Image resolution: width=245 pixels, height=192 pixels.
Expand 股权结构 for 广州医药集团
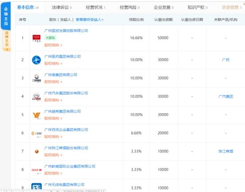tap(53, 63)
